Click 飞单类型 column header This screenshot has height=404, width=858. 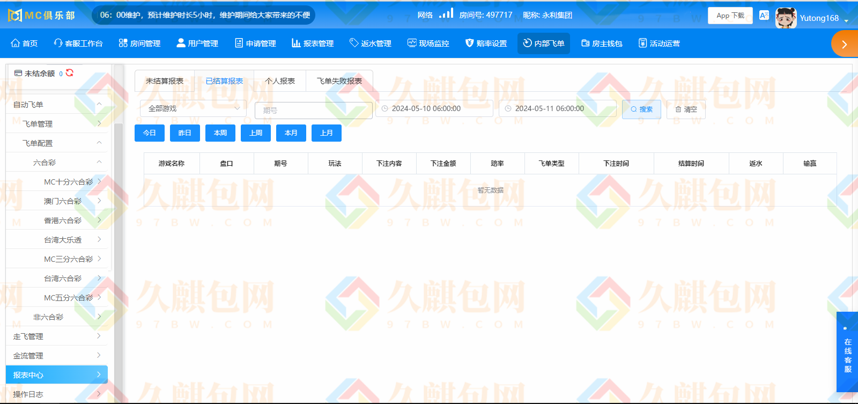[x=552, y=164]
